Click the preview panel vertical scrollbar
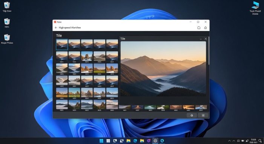Screen dimensions: 264x144 click(209, 51)
